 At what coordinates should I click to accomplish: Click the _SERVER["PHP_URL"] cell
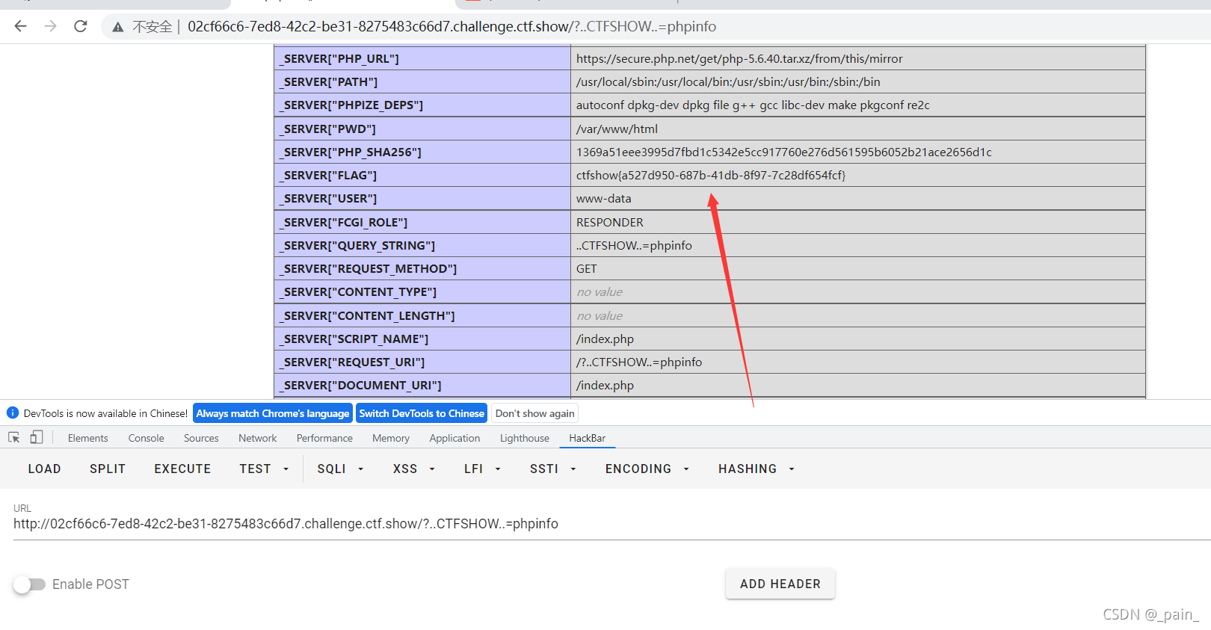click(422, 59)
